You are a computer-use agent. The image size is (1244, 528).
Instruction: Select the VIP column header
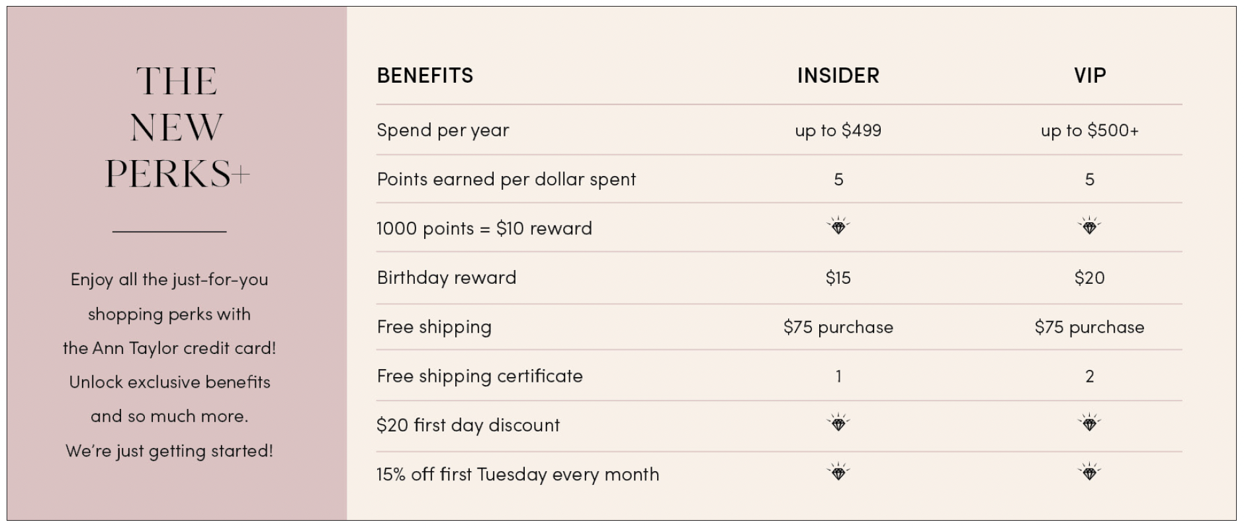pos(1089,75)
